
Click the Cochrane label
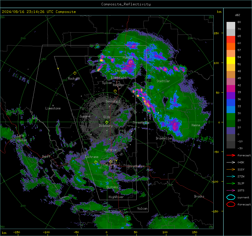tap(92, 157)
